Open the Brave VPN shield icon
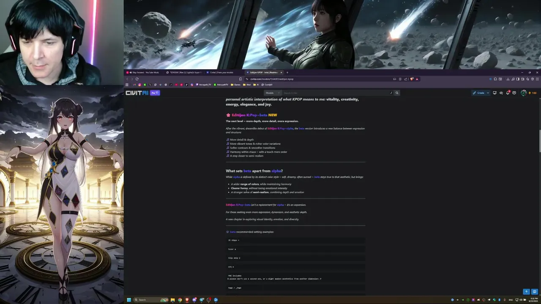Screen dimensions: 541x304 533,79
